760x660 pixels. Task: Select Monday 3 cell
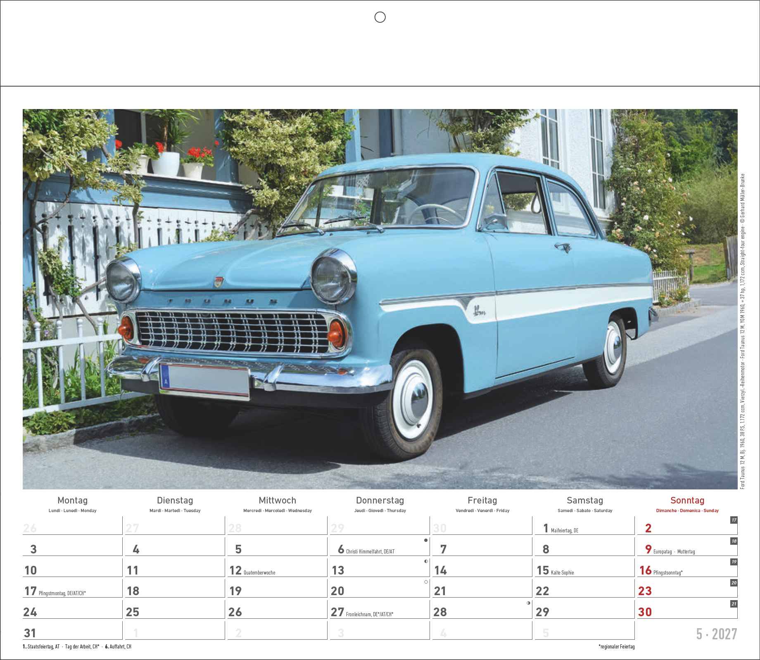[73, 547]
